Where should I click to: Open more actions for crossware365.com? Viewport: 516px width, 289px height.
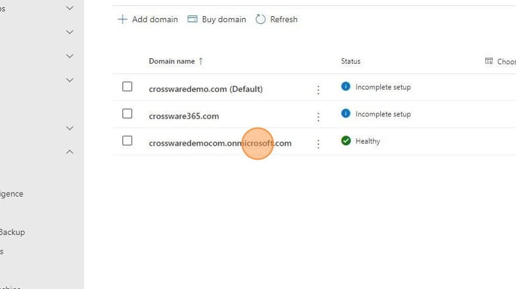tap(318, 117)
